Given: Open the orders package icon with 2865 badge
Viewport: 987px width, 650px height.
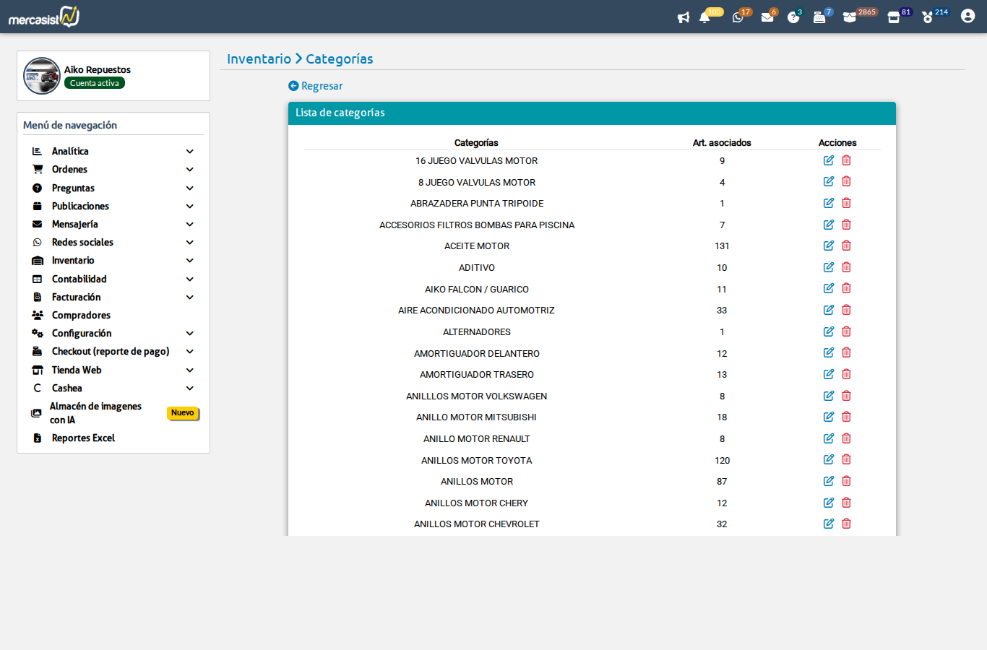Looking at the screenshot, I should tap(850, 16).
